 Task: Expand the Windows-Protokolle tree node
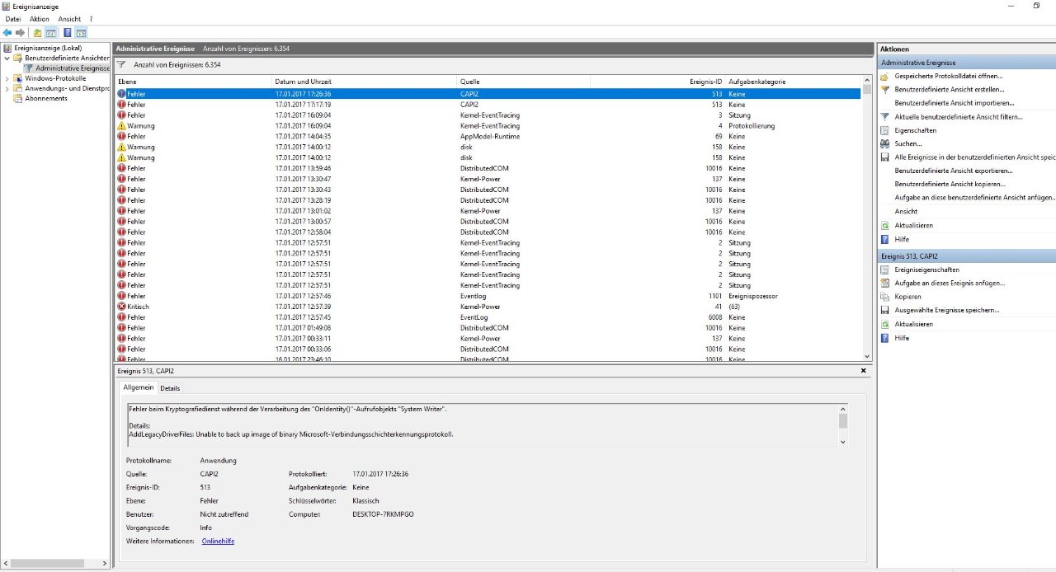tap(7, 78)
